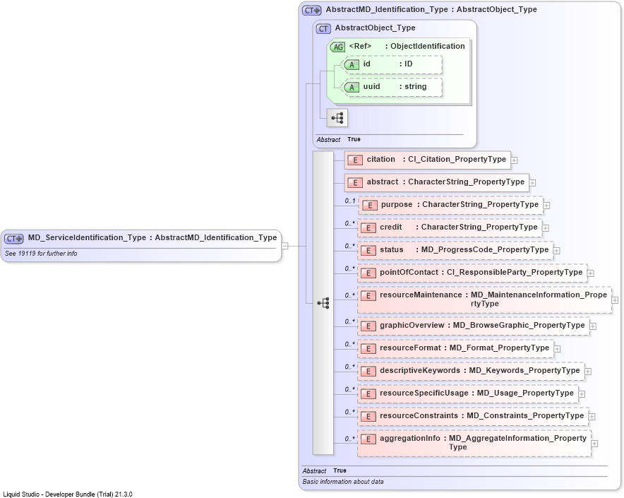
Task: Select the id : ID attribute text
Action: click(388, 64)
